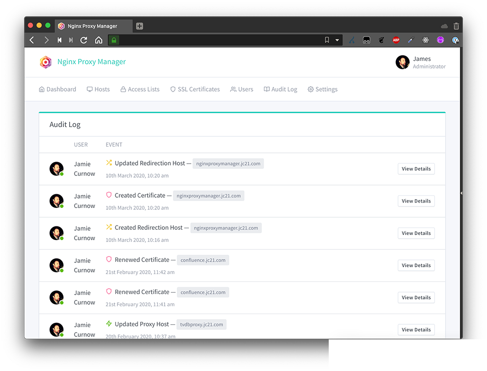The width and height of the screenshot is (487, 371).
Task: Click the nginxproxymanager.jc21.com tag on Created Certificate
Action: pyautogui.click(x=208, y=196)
